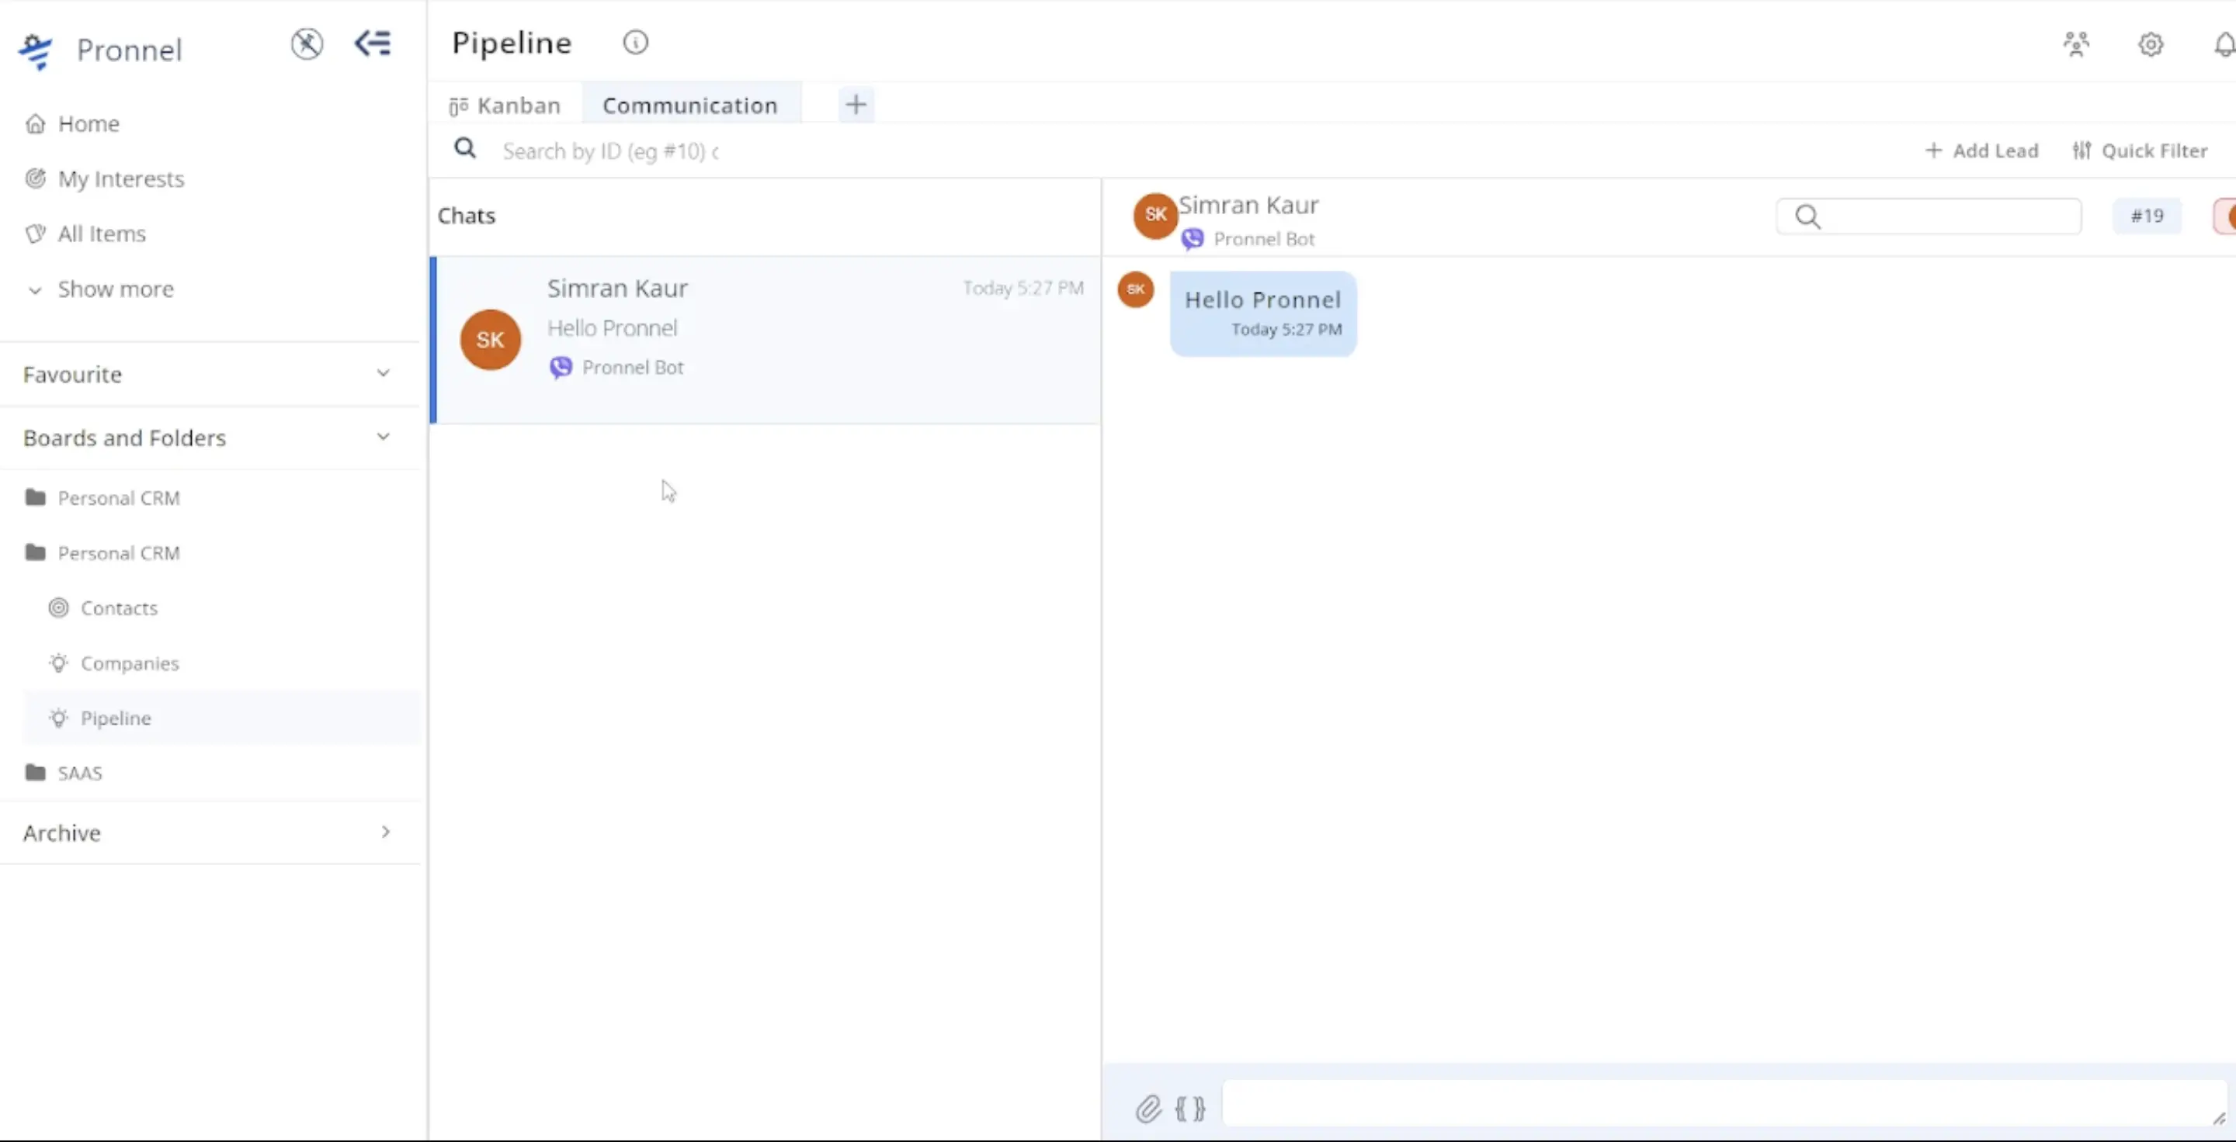
Task: Switch to the Kanban tab
Action: 505,106
